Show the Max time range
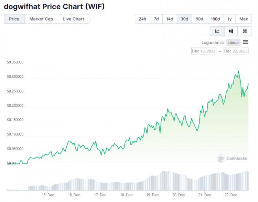Viewport: 258px width, 202px height. coord(244,19)
